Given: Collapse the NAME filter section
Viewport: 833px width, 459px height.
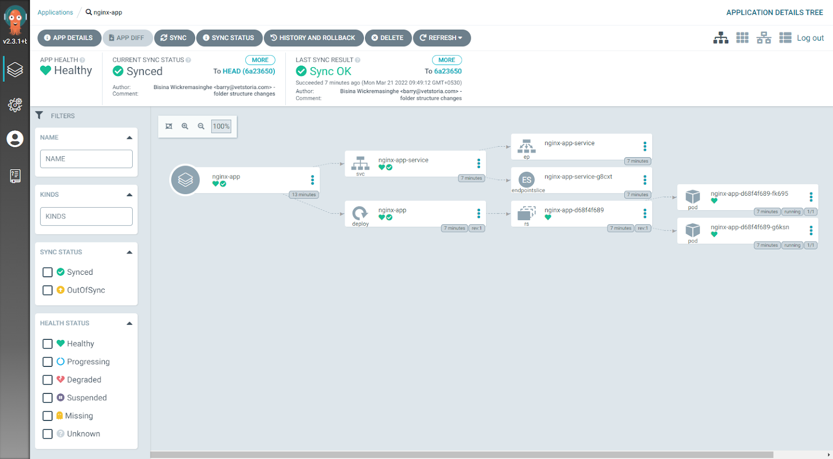Looking at the screenshot, I should 129,137.
